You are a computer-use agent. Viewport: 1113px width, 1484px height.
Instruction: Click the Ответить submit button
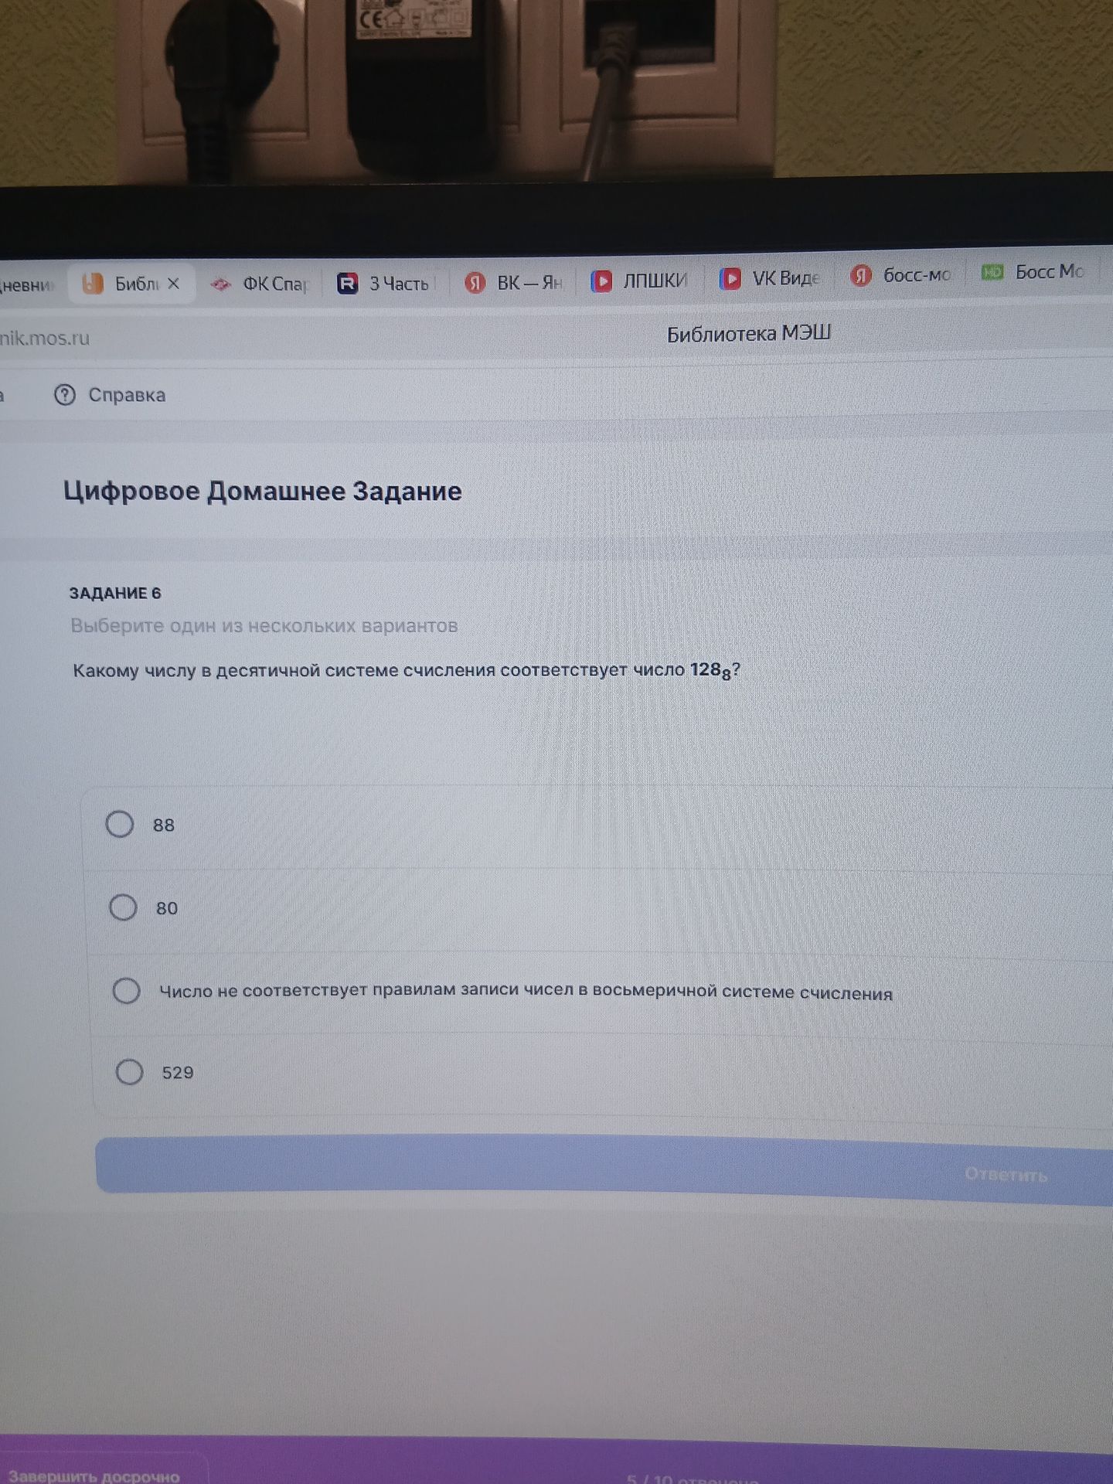(x=604, y=1167)
